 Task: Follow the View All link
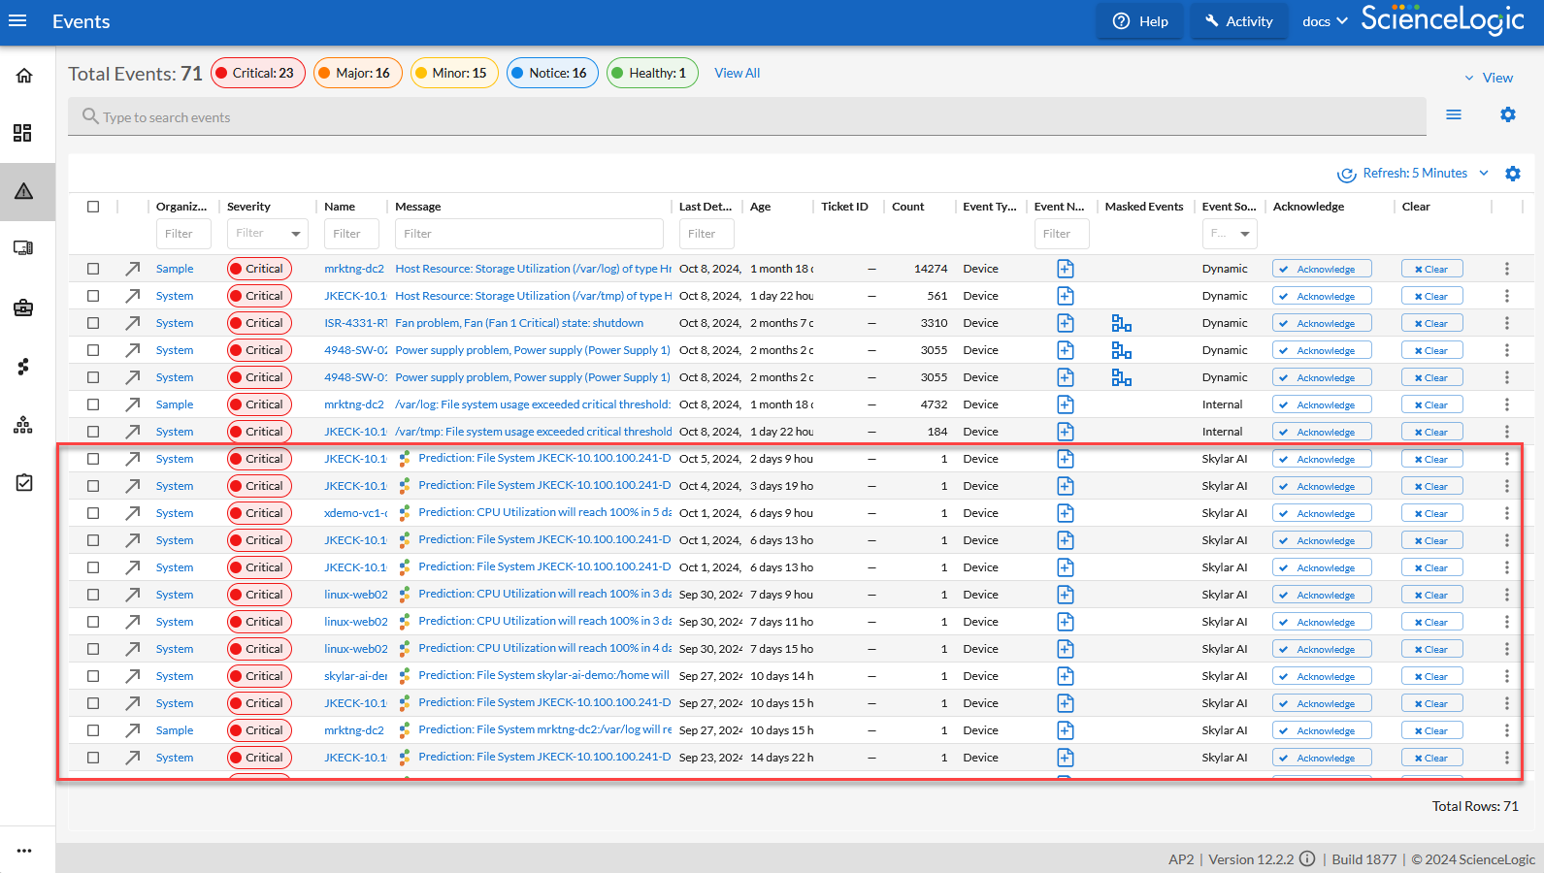(738, 73)
